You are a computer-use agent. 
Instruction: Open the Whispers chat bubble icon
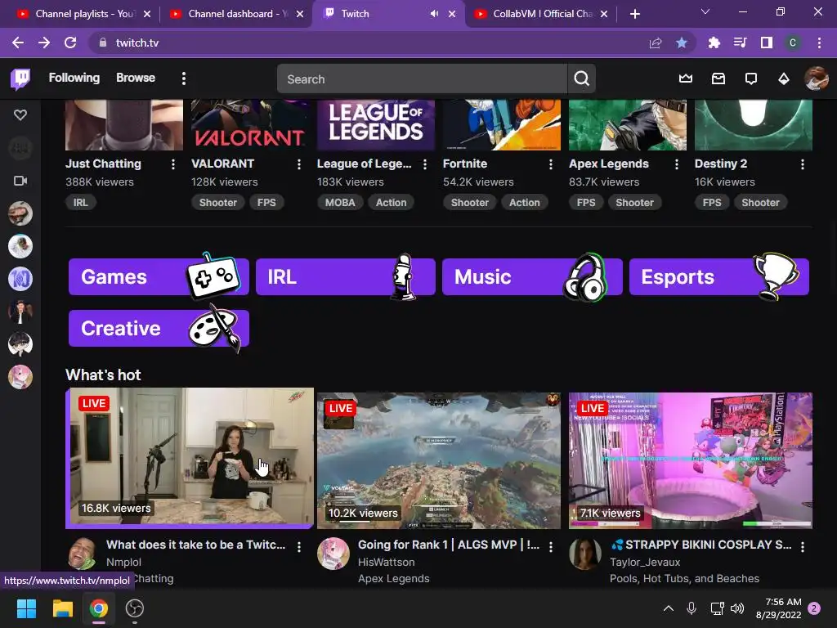750,79
